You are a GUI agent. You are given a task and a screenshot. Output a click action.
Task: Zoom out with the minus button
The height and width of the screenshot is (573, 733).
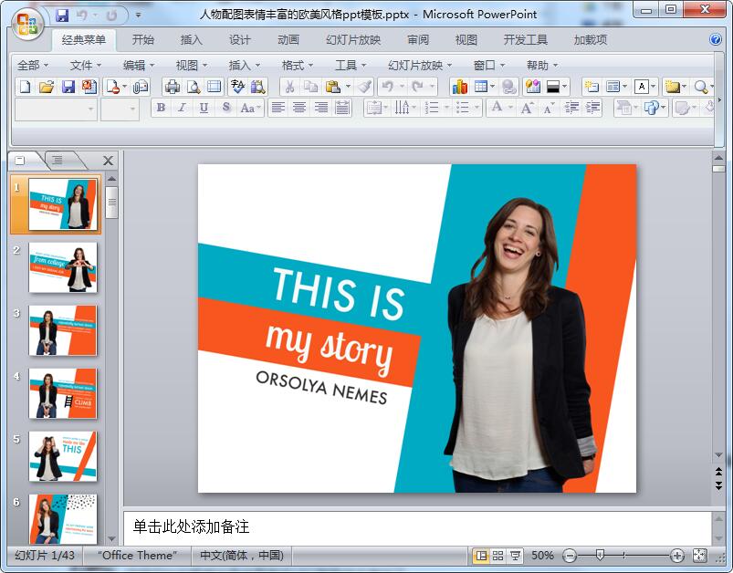point(570,556)
